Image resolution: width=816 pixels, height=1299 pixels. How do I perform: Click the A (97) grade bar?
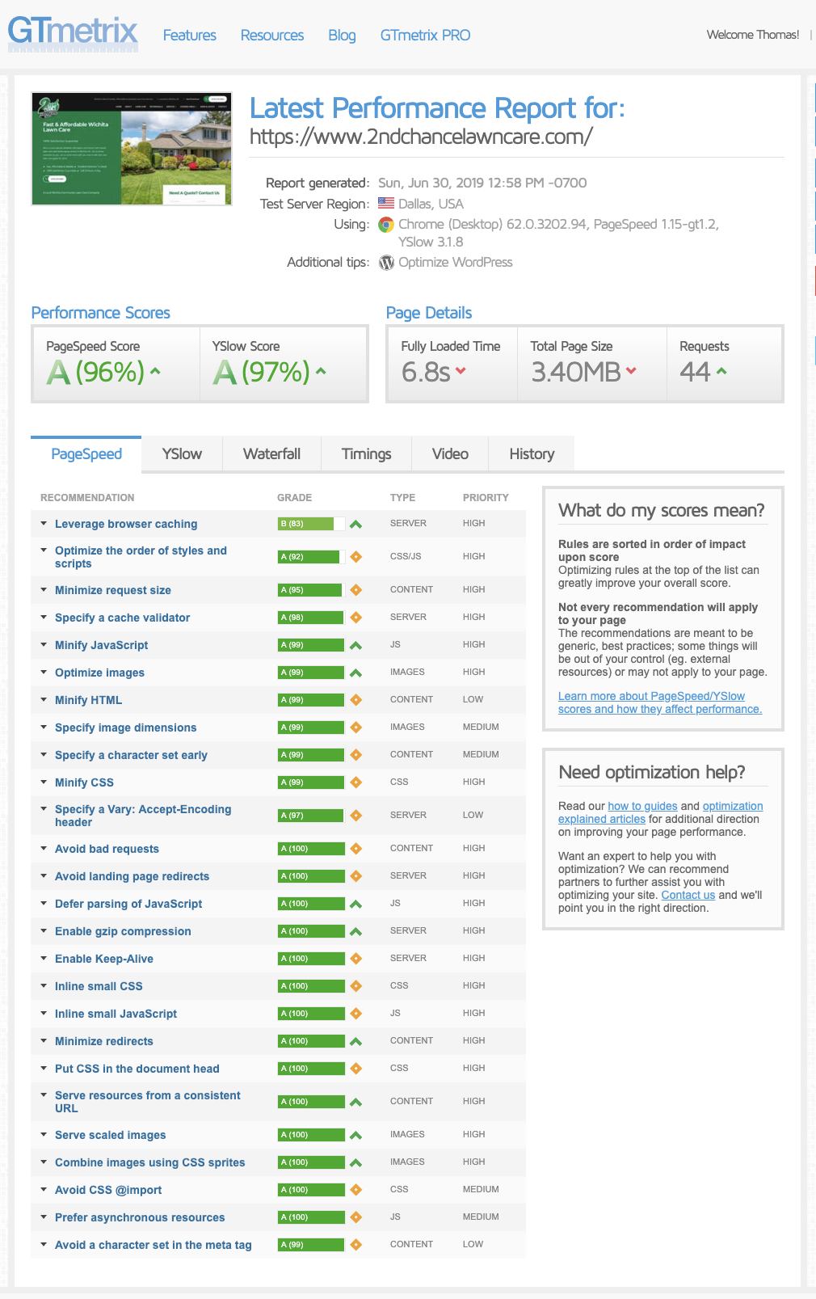(310, 816)
